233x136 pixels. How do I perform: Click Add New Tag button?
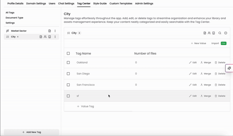point(31,132)
